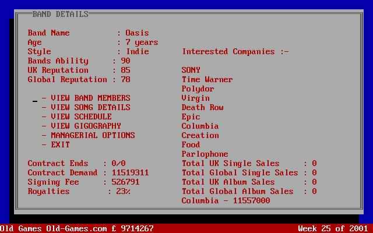Viewport: 373px width, 233px height.
Task: Click the Total Global Album Sales line
Action: tap(249, 191)
